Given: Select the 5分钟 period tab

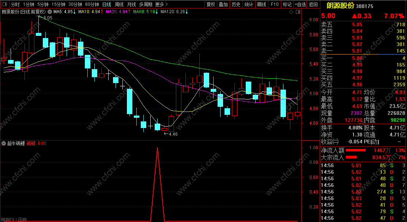Looking at the screenshot, I should (x=43, y=4).
